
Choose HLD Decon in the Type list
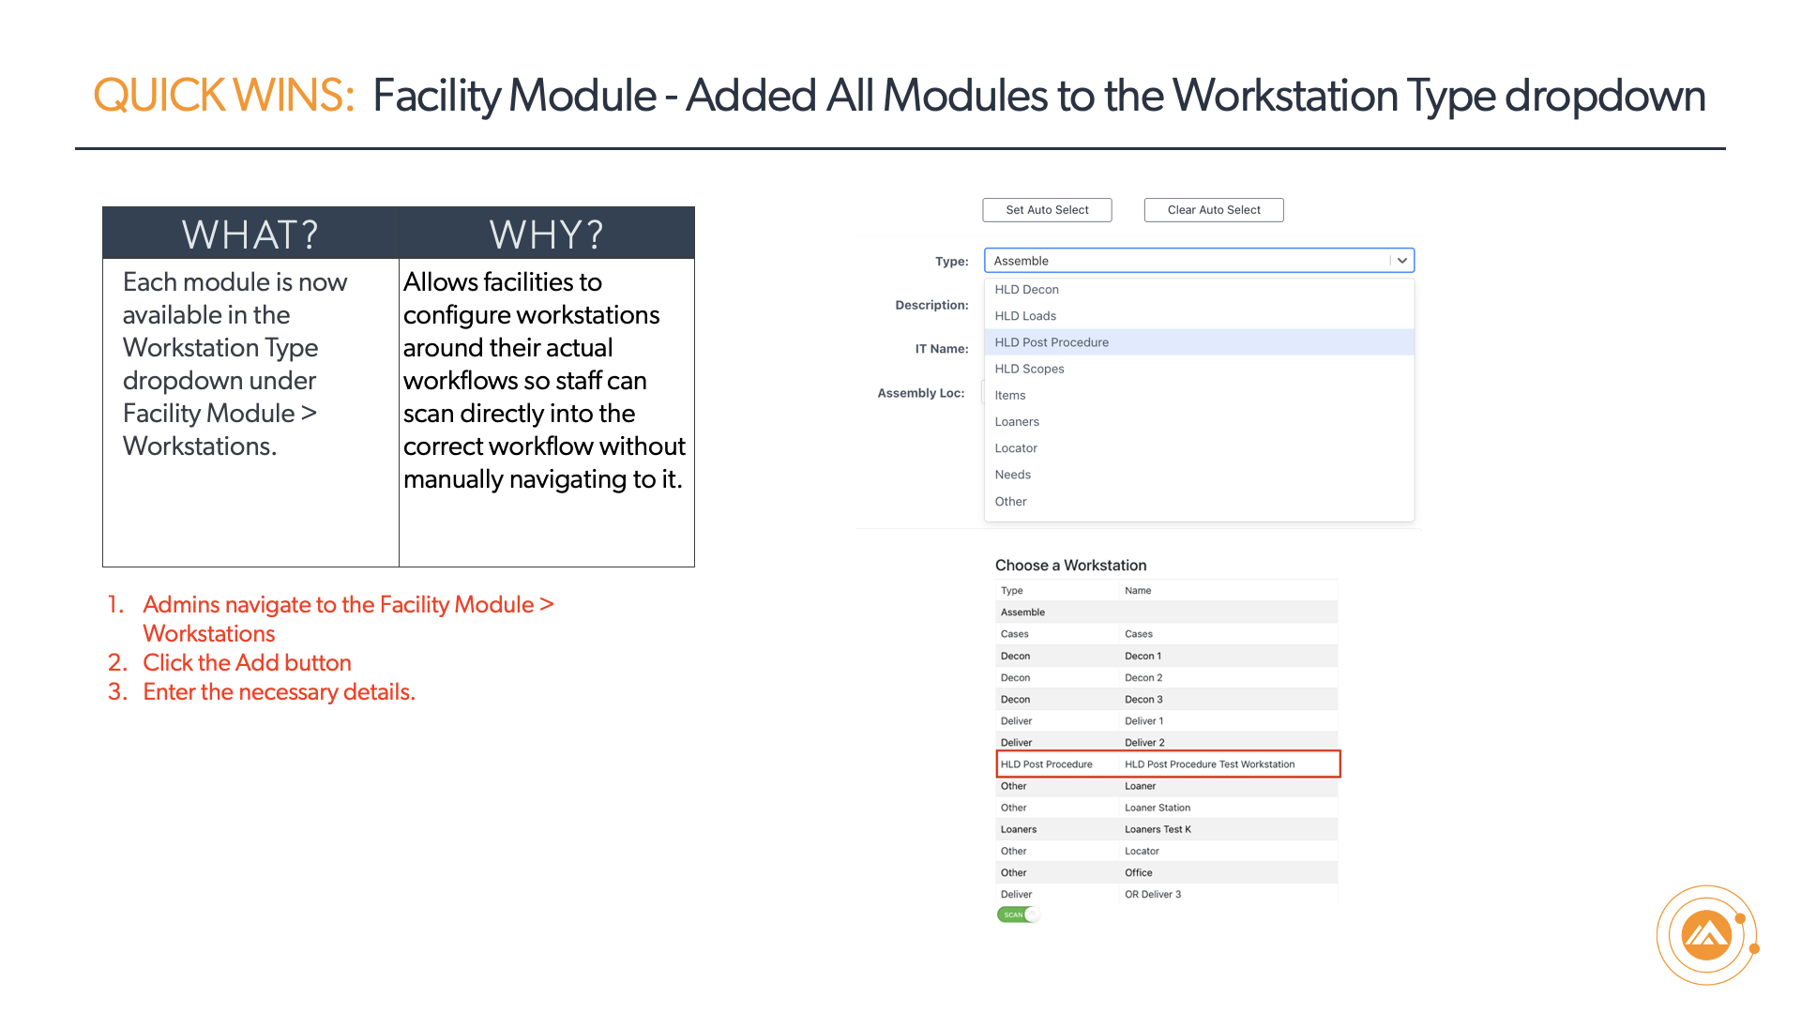coord(1199,290)
